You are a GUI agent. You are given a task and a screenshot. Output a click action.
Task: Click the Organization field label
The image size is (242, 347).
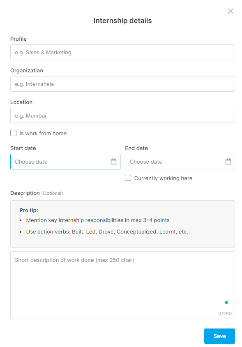pos(27,70)
